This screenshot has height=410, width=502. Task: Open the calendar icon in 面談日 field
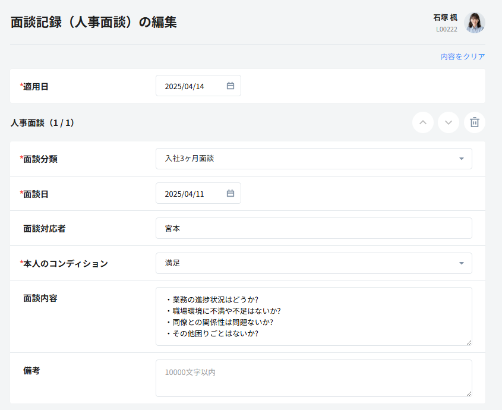pos(231,194)
